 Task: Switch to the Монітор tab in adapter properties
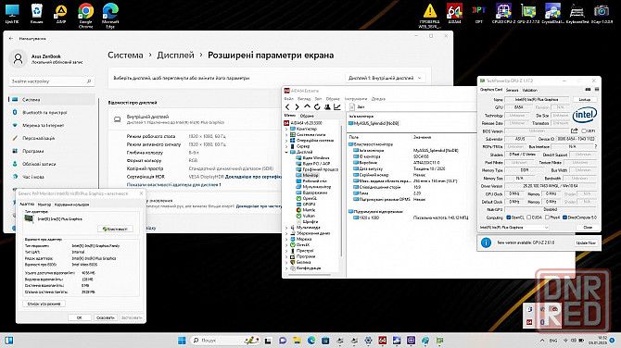click(x=44, y=205)
